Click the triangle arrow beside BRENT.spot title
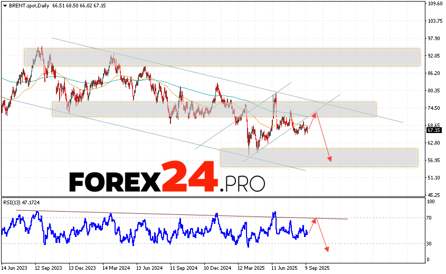 tap(4, 5)
